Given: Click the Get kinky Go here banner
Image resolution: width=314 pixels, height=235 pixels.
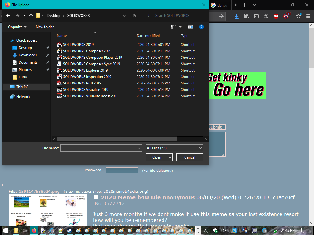Looking at the screenshot, I should pyautogui.click(x=237, y=85).
